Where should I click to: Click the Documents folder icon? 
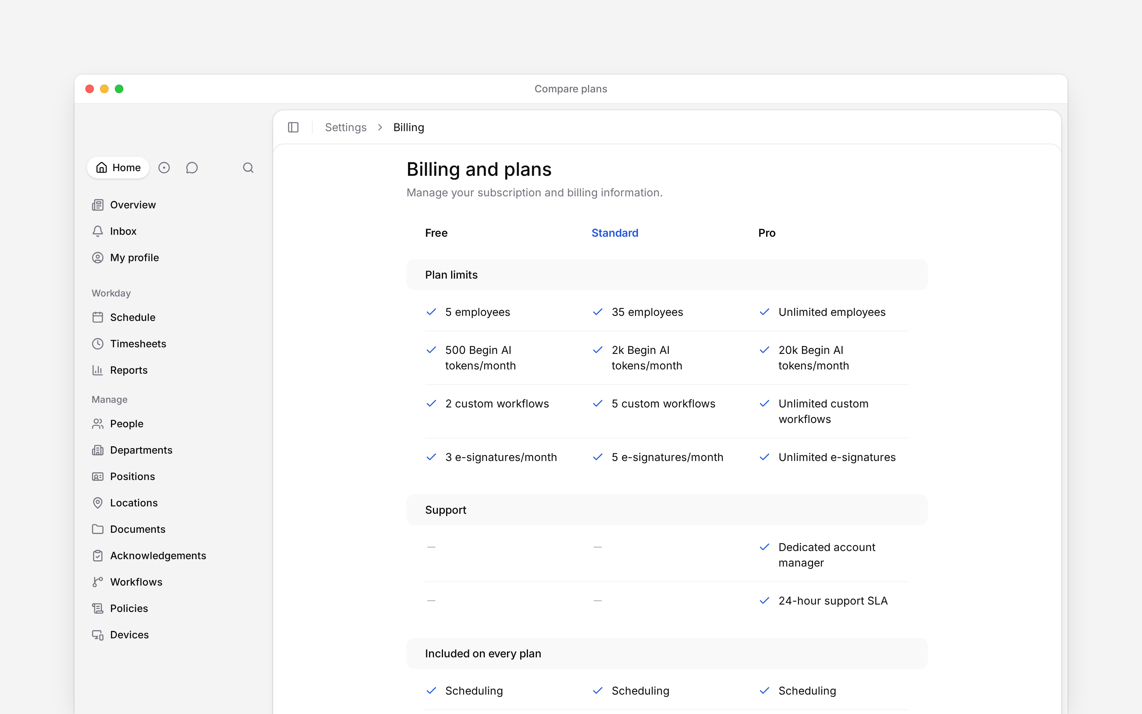pos(98,529)
